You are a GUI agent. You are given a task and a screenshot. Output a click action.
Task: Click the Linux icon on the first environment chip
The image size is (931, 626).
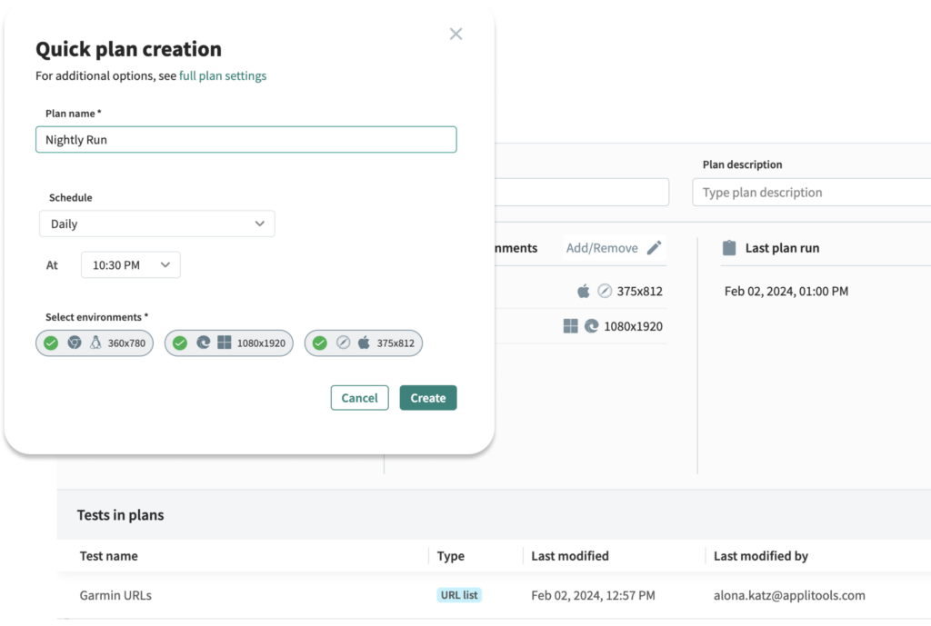click(x=95, y=343)
